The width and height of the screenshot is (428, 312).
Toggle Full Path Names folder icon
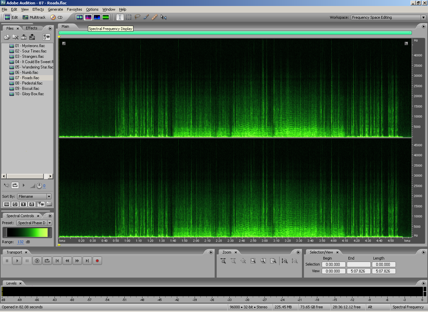coord(49,204)
